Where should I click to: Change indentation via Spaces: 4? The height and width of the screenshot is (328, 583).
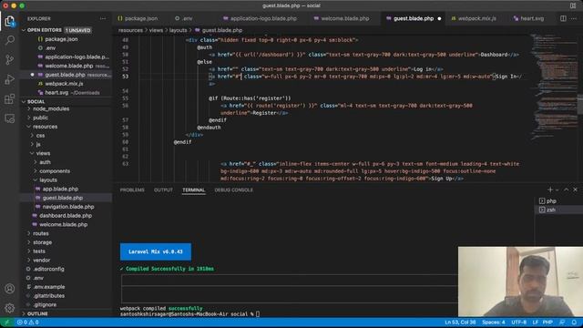(x=494, y=323)
